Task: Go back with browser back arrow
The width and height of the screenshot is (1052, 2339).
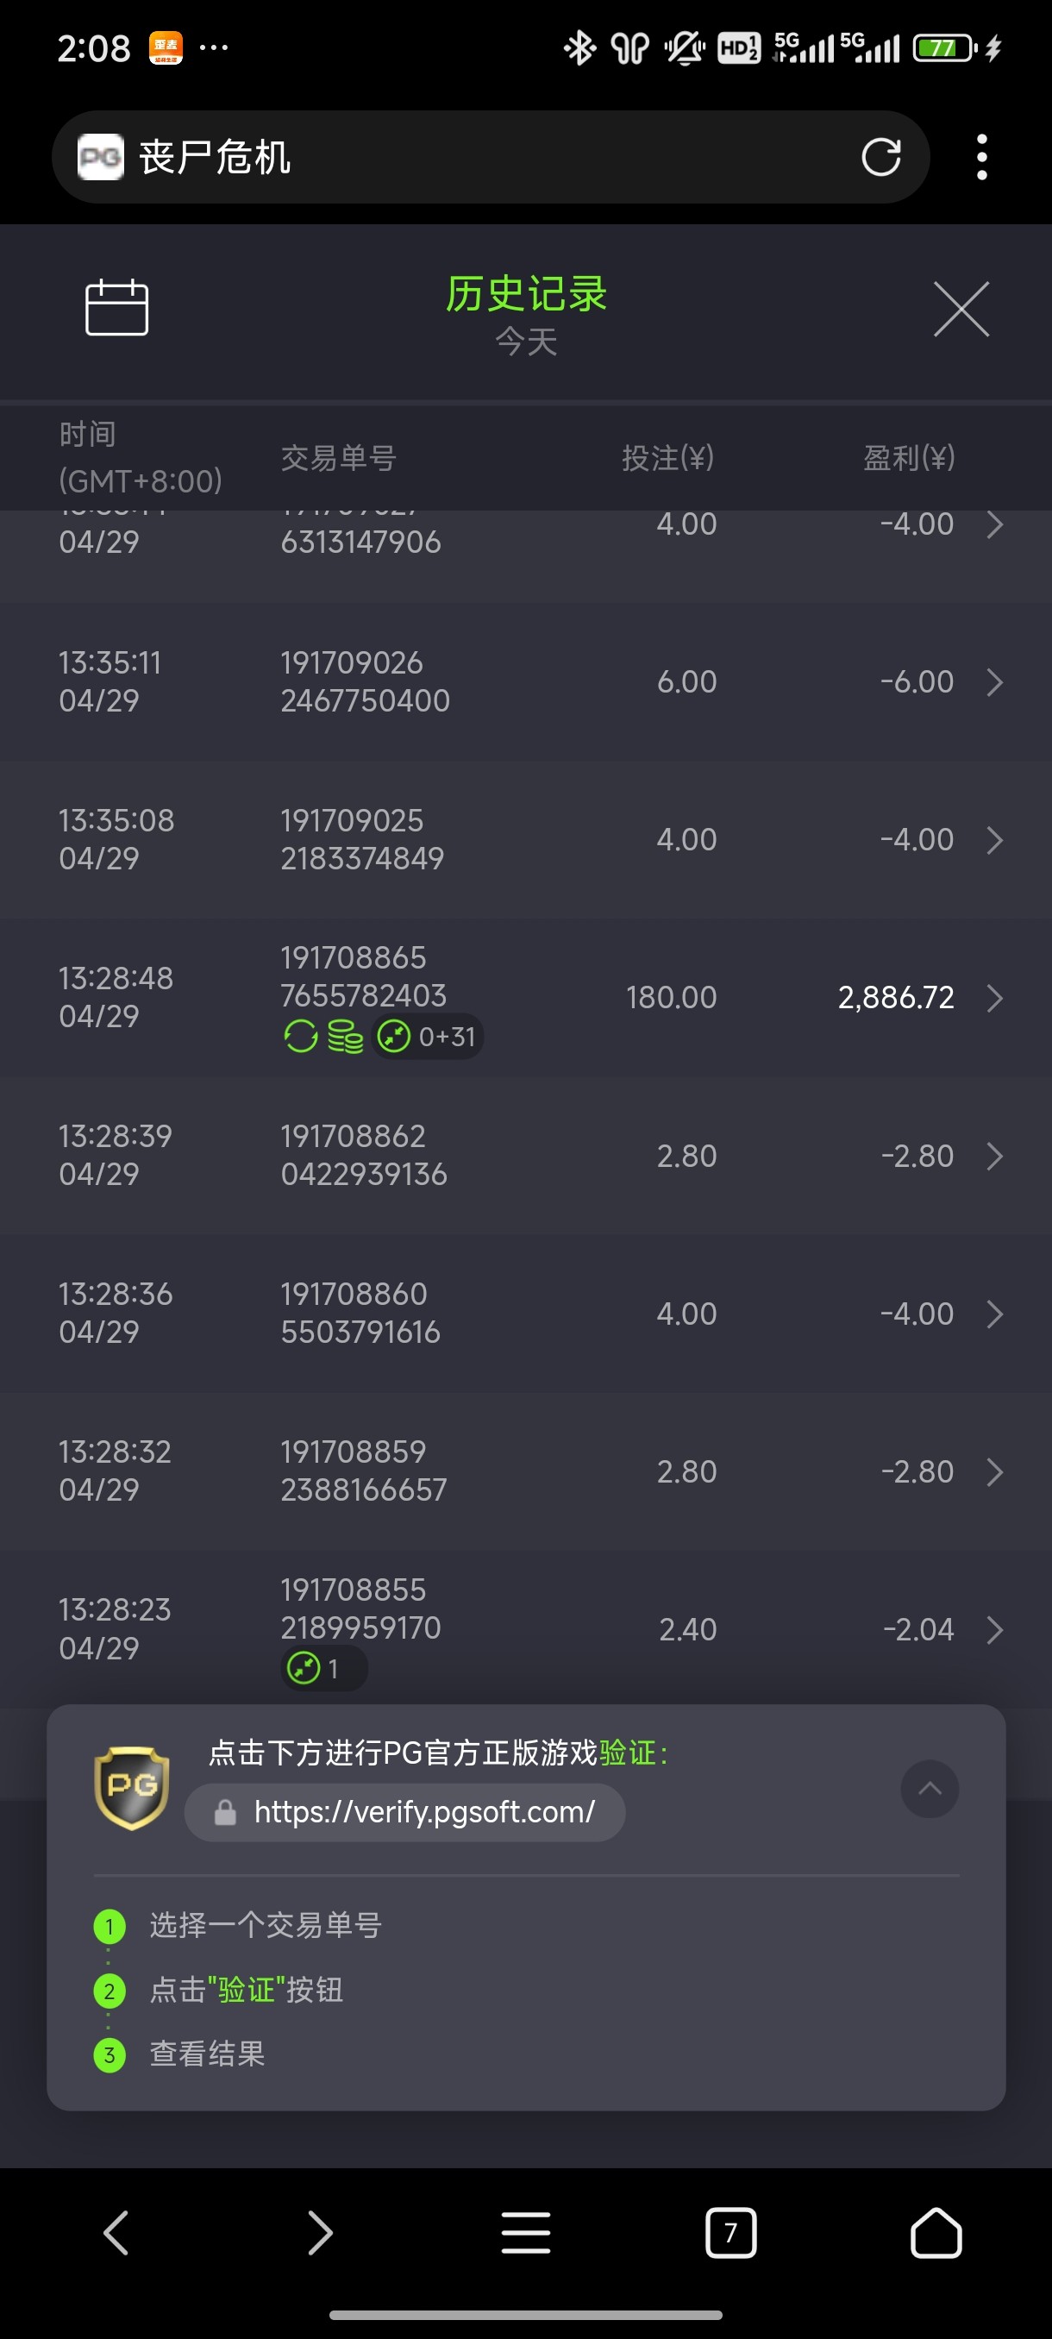Action: pyautogui.click(x=116, y=2233)
